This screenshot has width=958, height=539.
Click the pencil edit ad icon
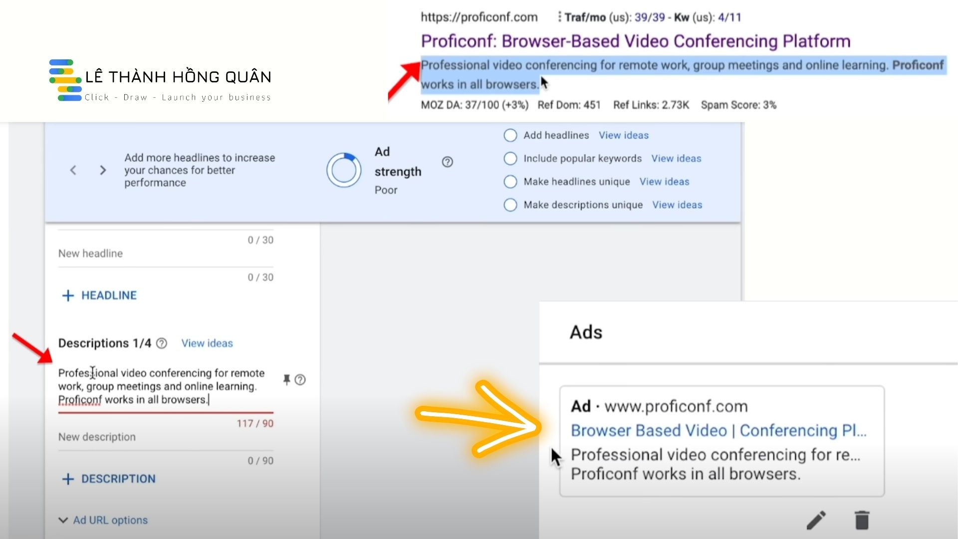pyautogui.click(x=816, y=520)
